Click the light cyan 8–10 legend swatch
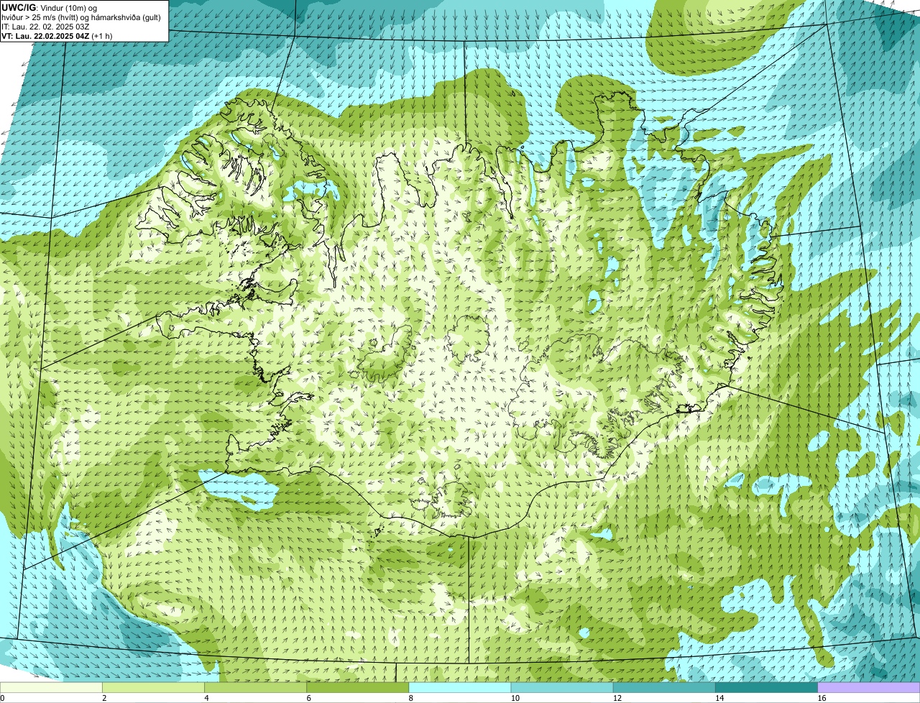This screenshot has height=703, width=920. (x=460, y=687)
